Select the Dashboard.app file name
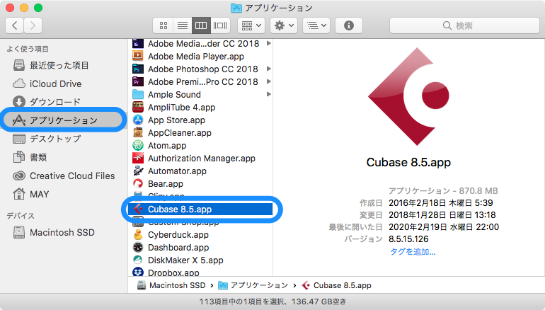The width and height of the screenshot is (545, 310). [x=178, y=248]
